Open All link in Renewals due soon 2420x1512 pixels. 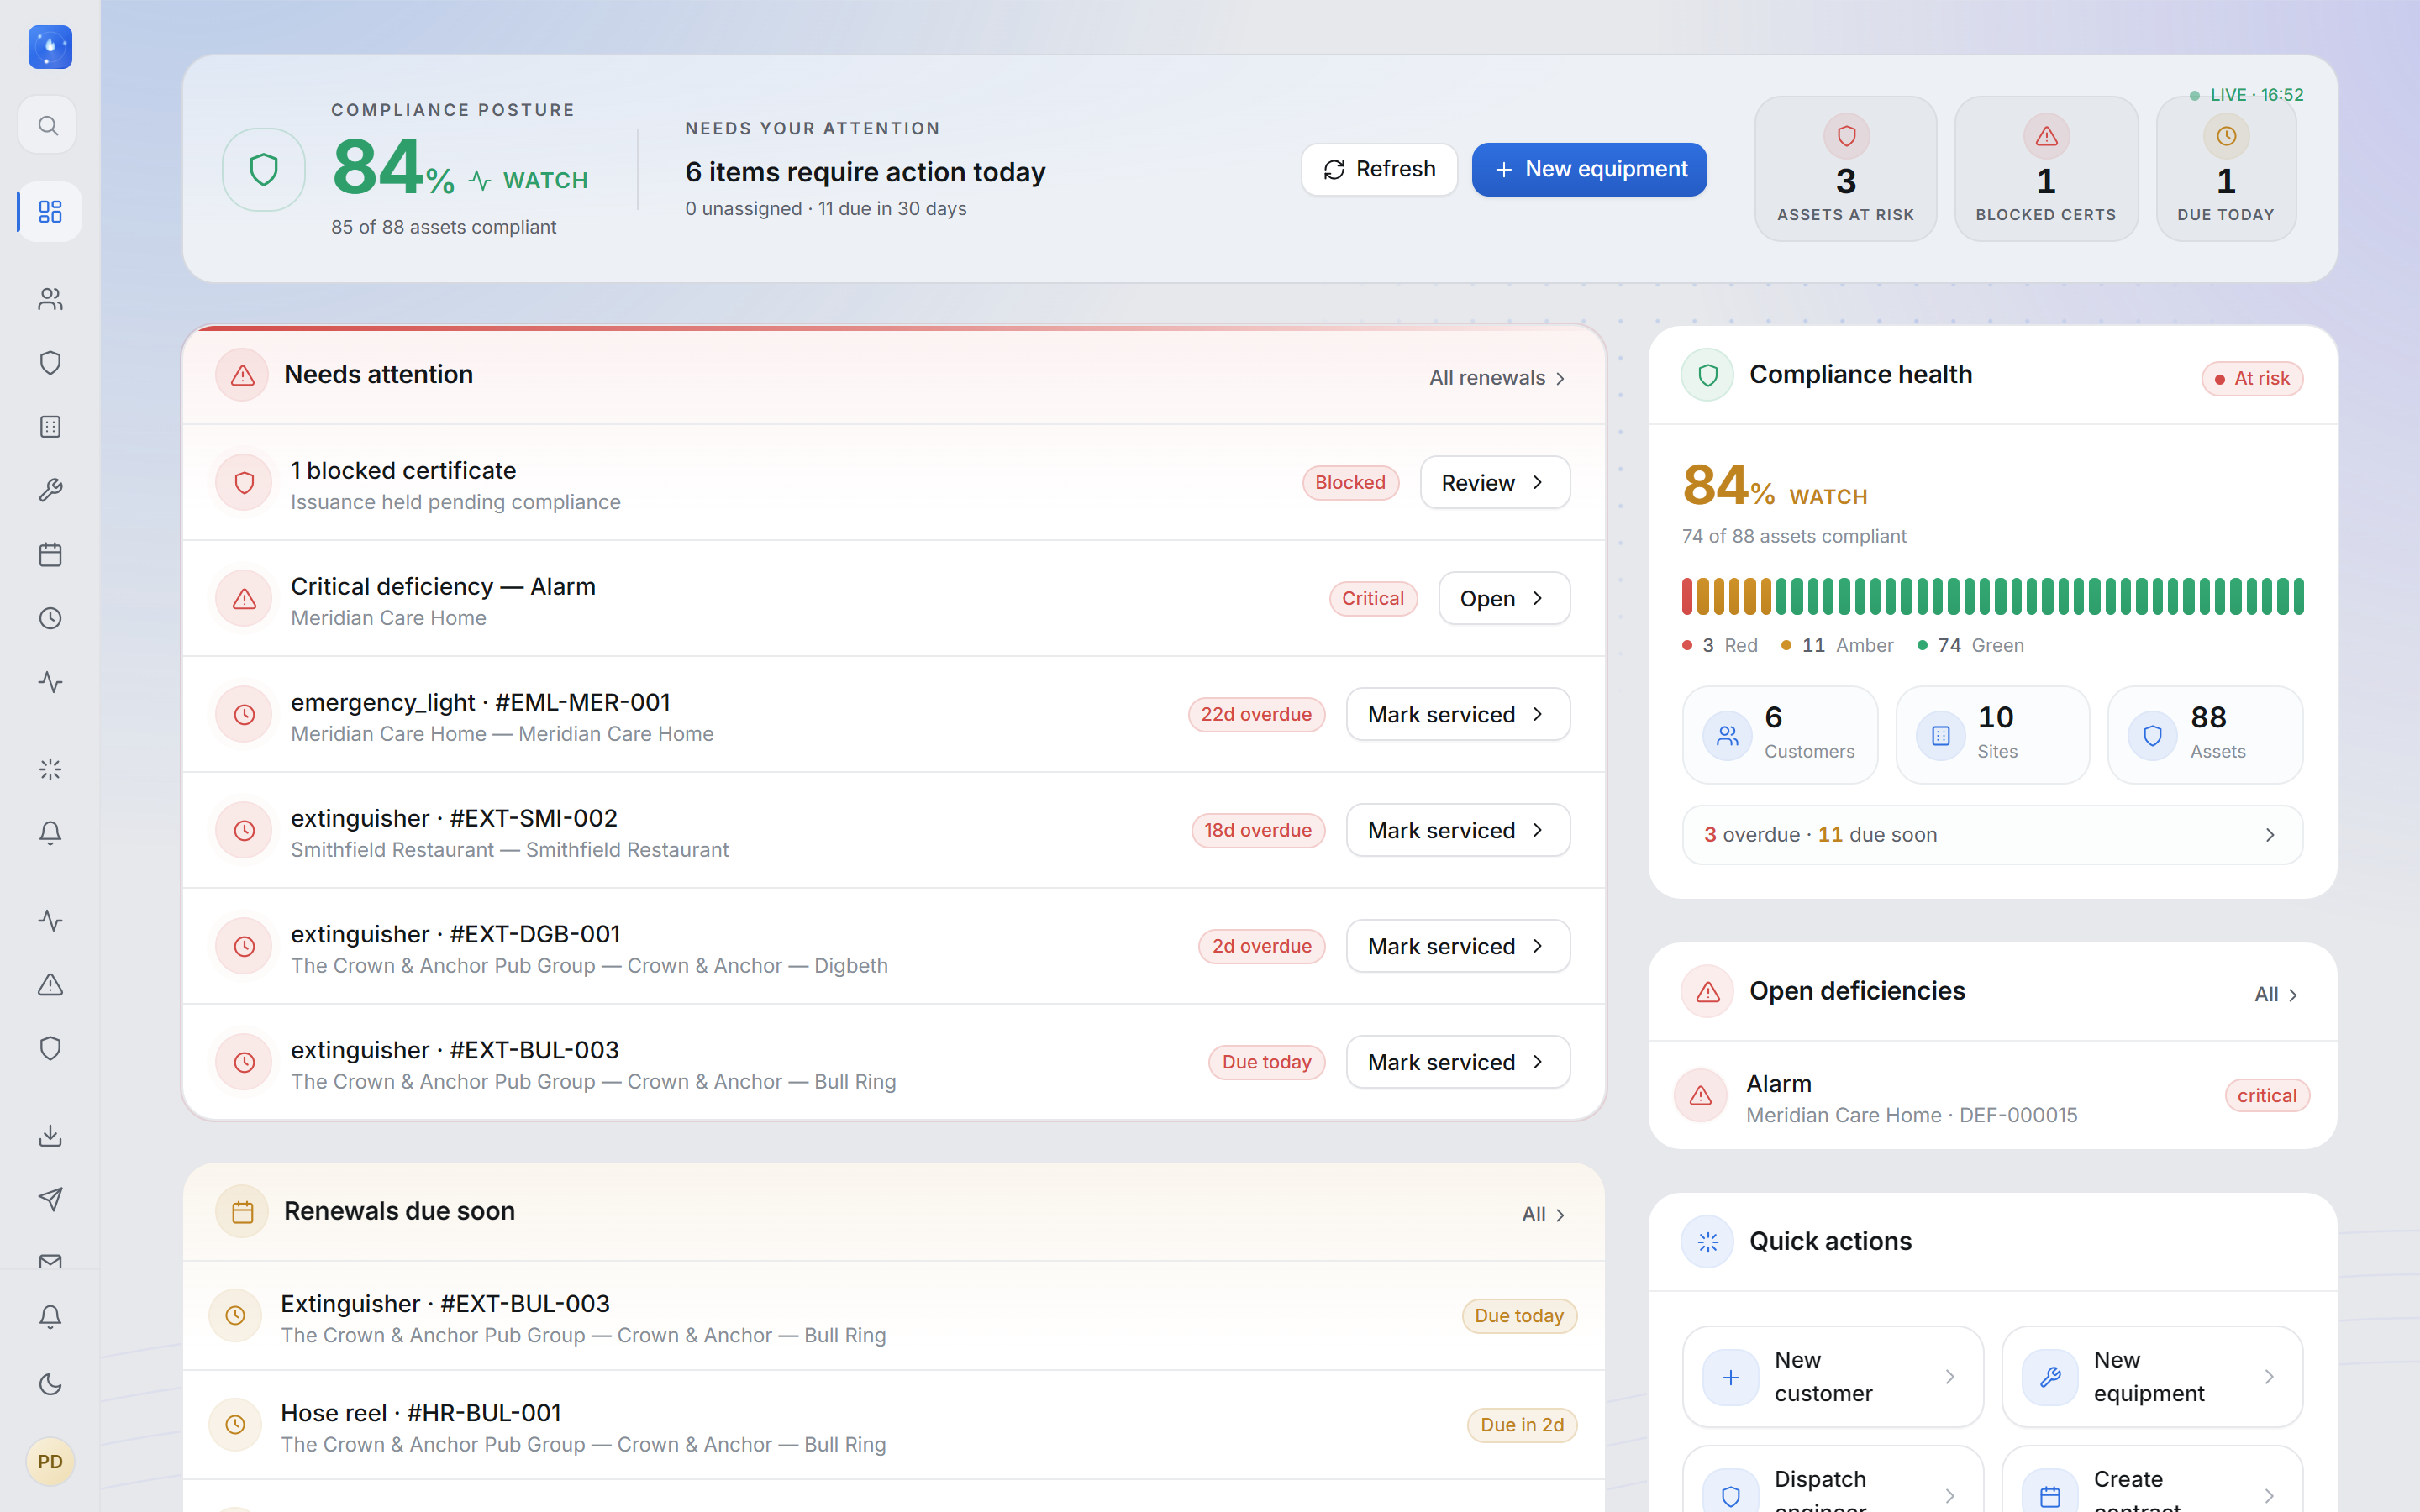(1543, 1214)
